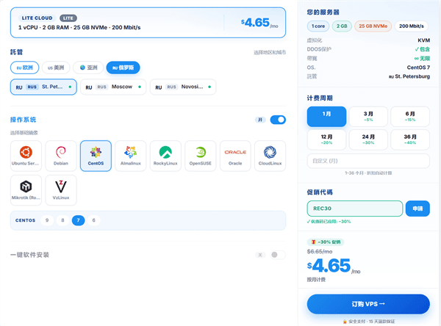Select CentOS version 6
The image size is (441, 326).
[x=94, y=220]
